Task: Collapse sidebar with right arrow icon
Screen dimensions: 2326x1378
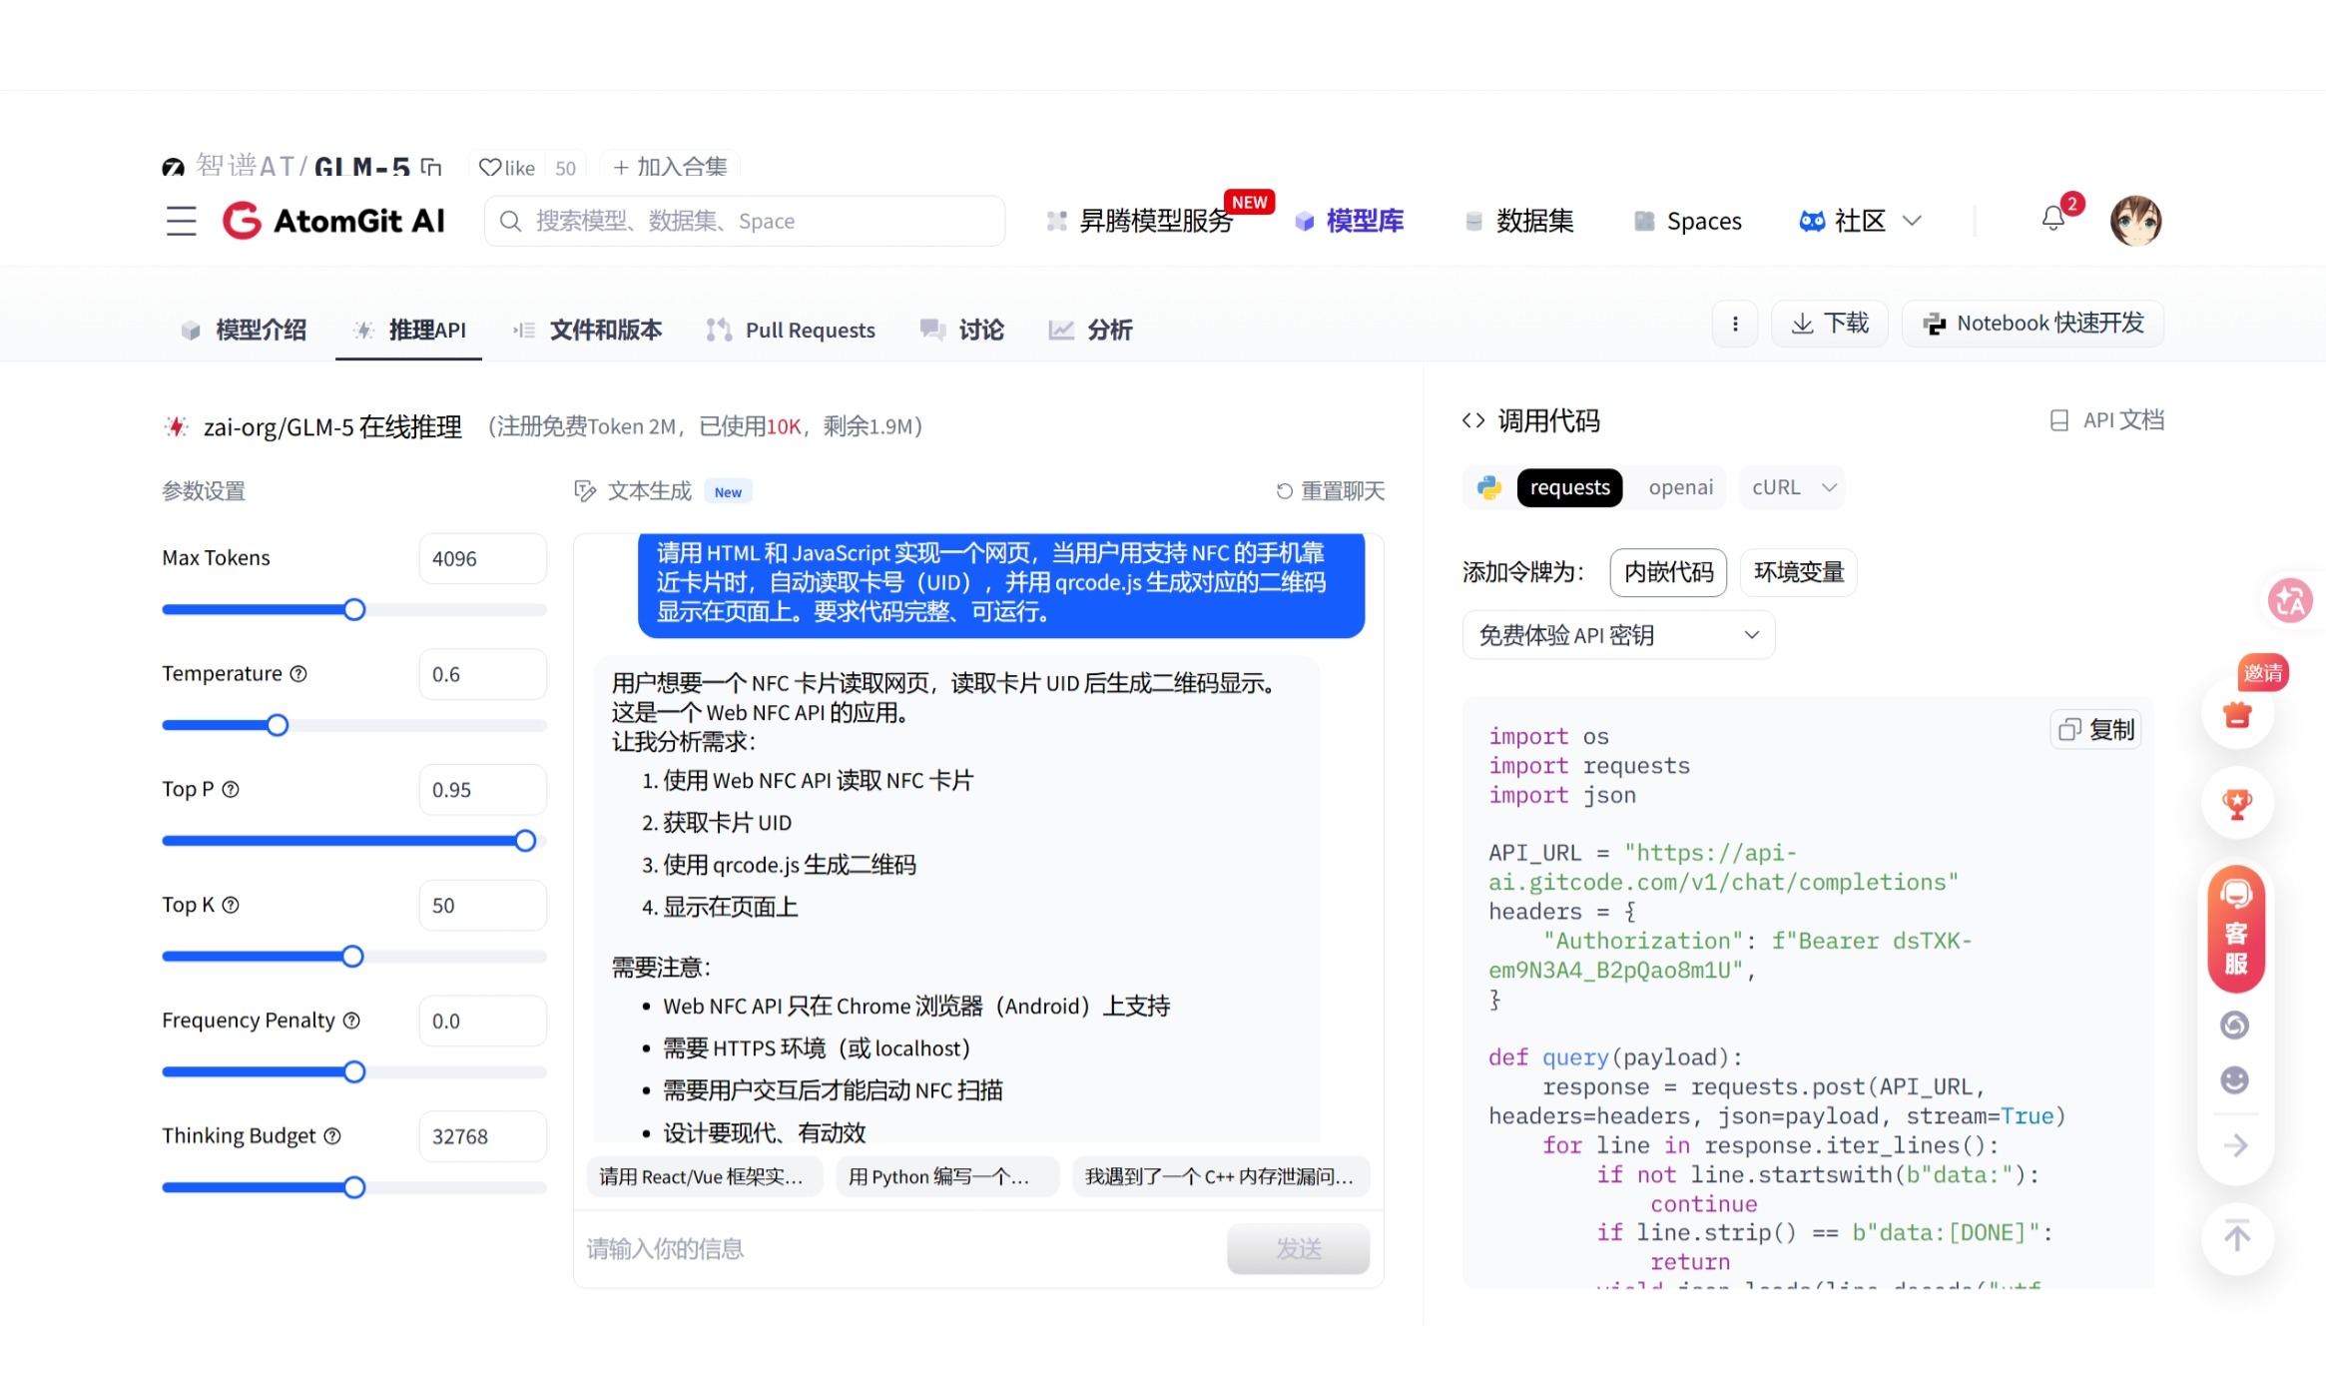Action: click(2236, 1145)
